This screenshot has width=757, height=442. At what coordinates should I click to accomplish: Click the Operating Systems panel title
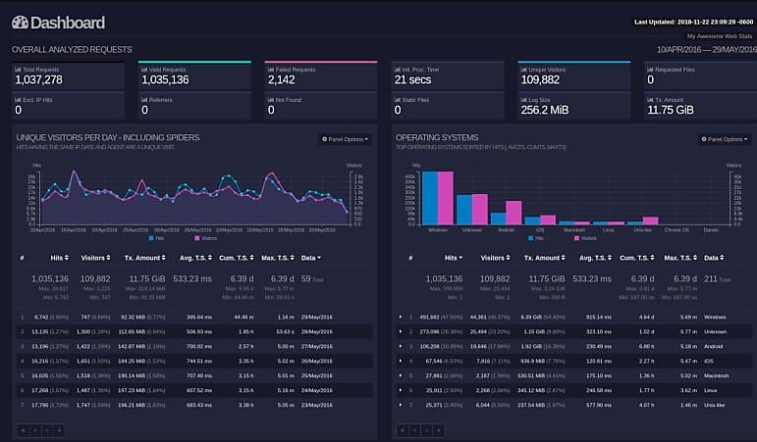click(437, 137)
